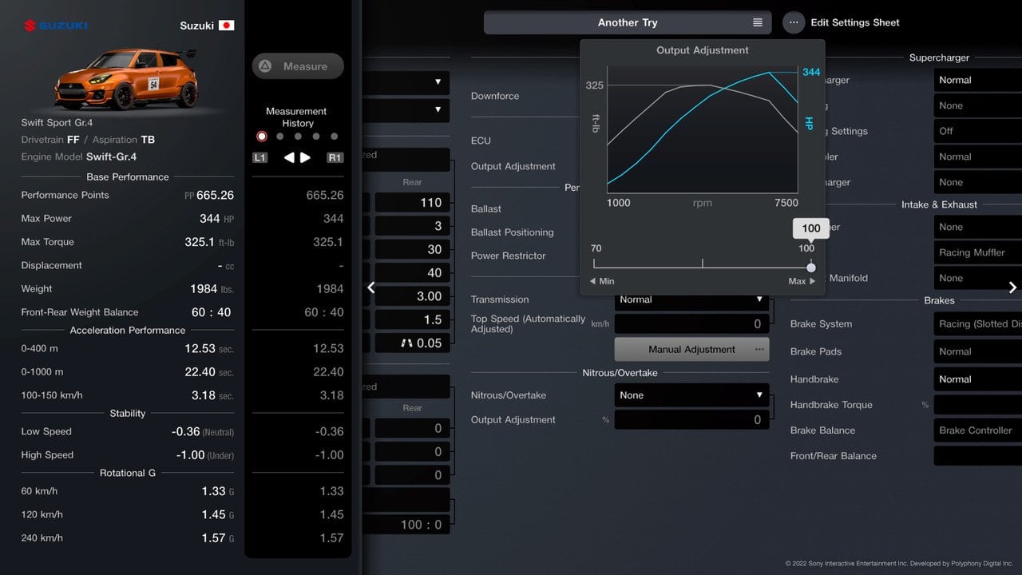Image resolution: width=1022 pixels, height=575 pixels.
Task: Select the third measurement history dot
Action: [298, 137]
